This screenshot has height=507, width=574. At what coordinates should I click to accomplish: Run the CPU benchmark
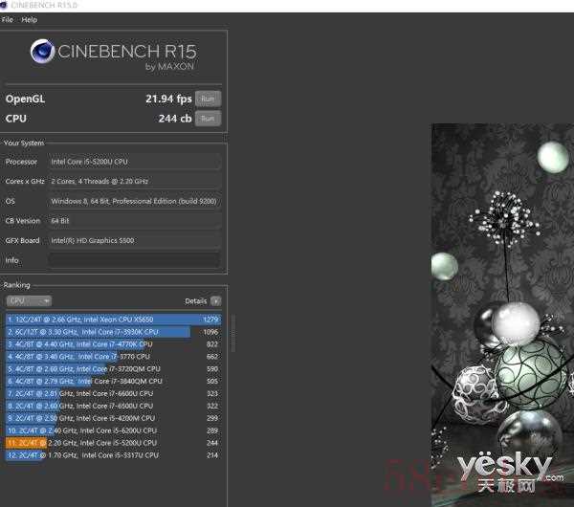(x=208, y=119)
